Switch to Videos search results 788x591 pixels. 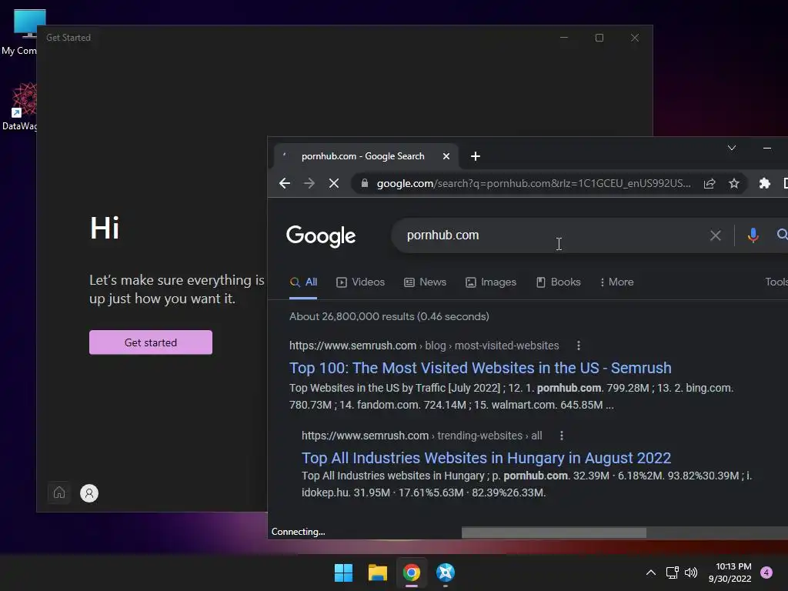(x=360, y=282)
